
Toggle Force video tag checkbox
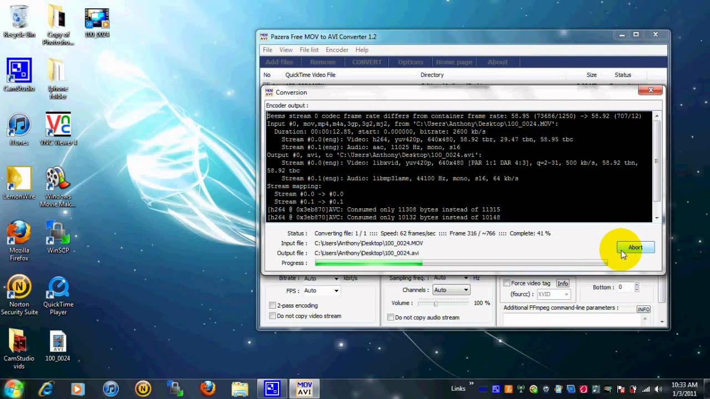tap(506, 283)
